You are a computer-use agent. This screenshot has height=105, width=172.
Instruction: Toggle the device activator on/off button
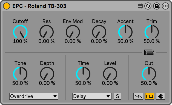pos(7,6)
